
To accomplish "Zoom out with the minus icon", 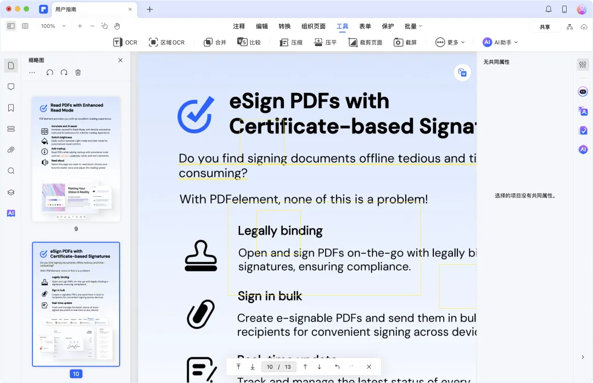I will pyautogui.click(x=92, y=26).
